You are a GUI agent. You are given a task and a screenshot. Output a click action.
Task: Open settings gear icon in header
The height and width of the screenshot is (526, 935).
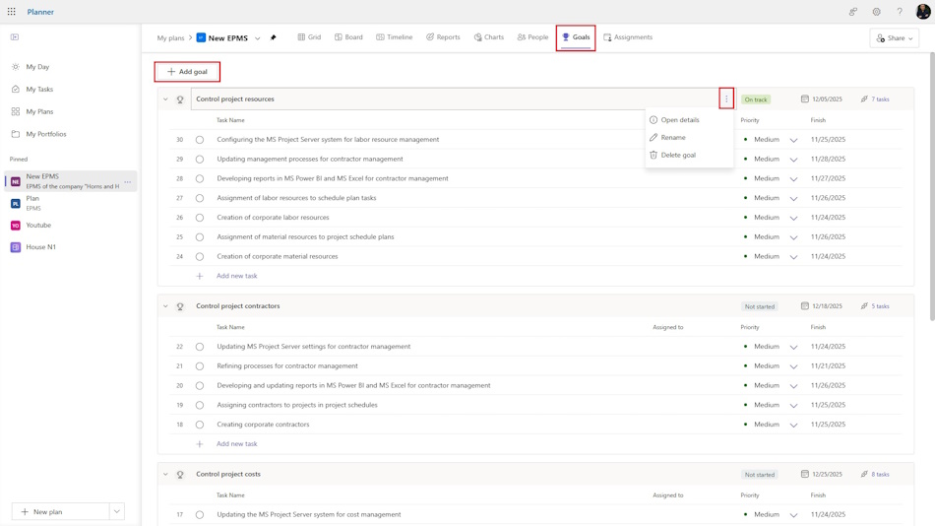pyautogui.click(x=876, y=12)
